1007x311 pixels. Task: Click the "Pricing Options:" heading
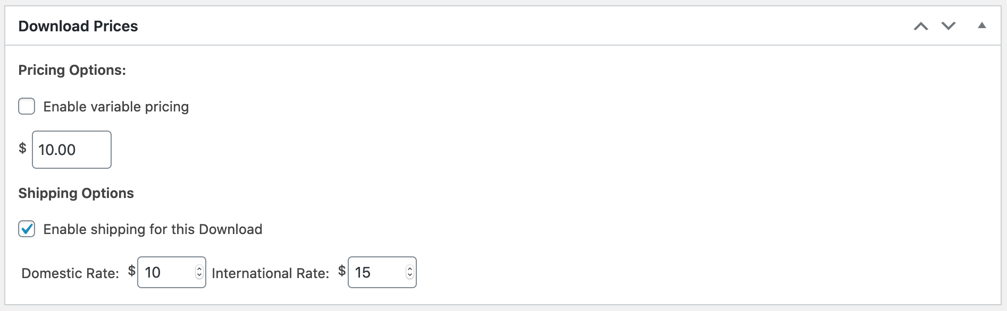pyautogui.click(x=72, y=70)
